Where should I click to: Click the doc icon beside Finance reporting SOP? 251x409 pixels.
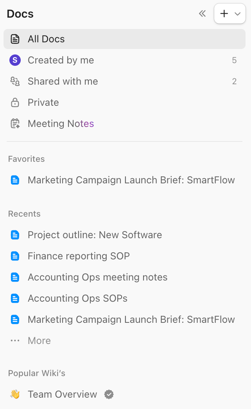click(15, 256)
